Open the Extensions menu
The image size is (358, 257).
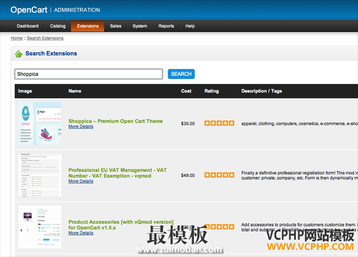click(x=88, y=26)
